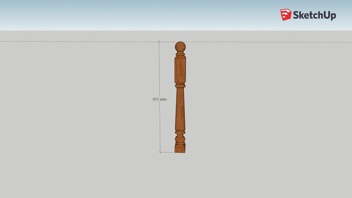Click the turned ring above the lower bulb

pyautogui.click(x=180, y=132)
